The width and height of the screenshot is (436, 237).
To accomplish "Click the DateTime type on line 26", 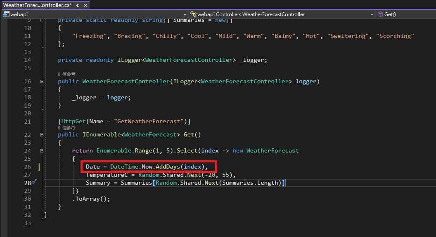I will coord(124,167).
